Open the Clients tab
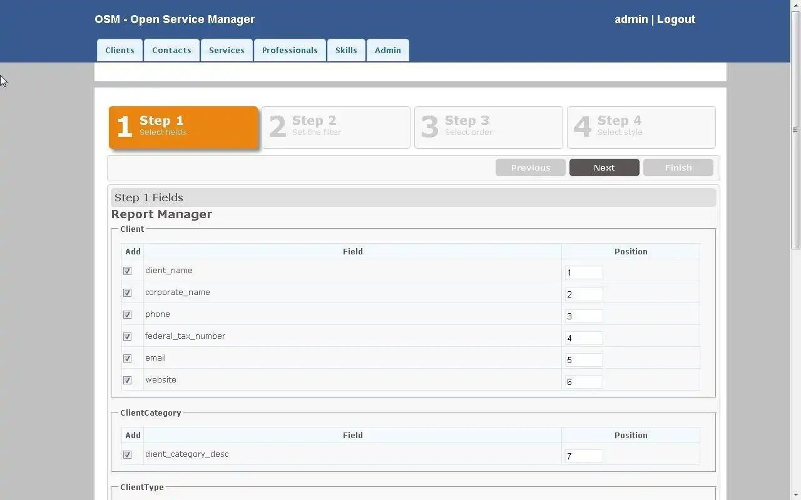Screen dimensions: 801x500 pyautogui.click(x=120, y=50)
